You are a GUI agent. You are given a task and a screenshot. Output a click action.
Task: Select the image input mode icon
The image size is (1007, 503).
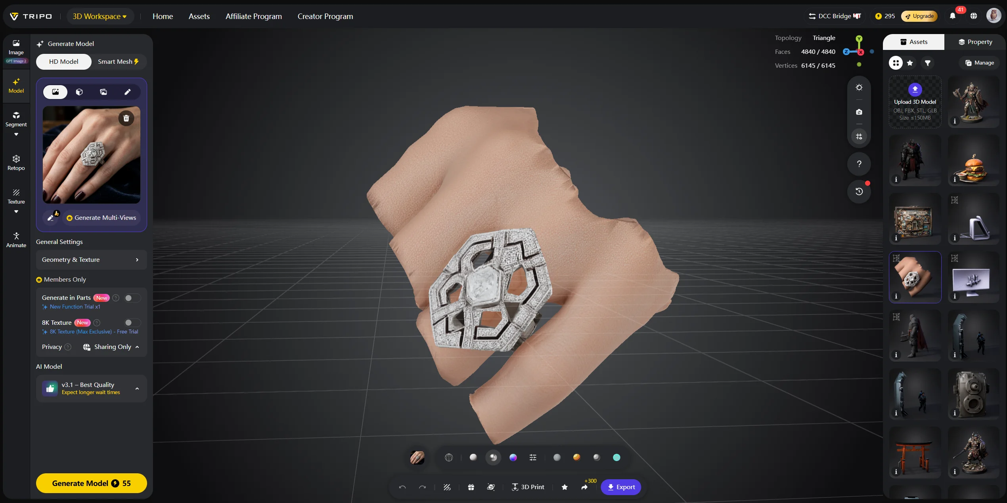56,92
